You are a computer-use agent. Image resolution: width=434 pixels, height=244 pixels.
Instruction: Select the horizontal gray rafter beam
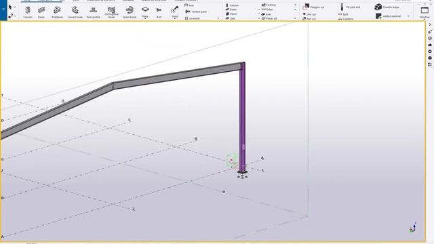177,75
